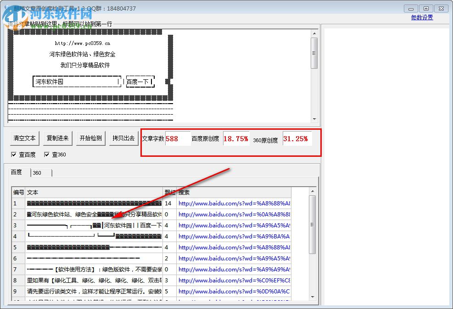This screenshot has width=453, height=309.
Task: Open the 参数设置 link
Action: pos(422,17)
